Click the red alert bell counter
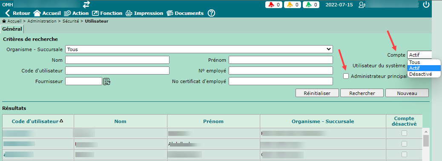 pyautogui.click(x=274, y=5)
